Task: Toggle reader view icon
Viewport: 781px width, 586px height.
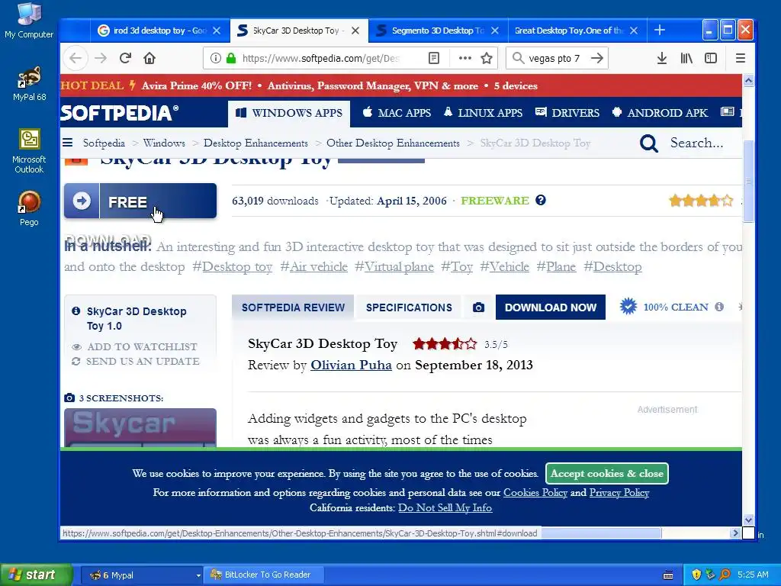Action: coord(434,58)
